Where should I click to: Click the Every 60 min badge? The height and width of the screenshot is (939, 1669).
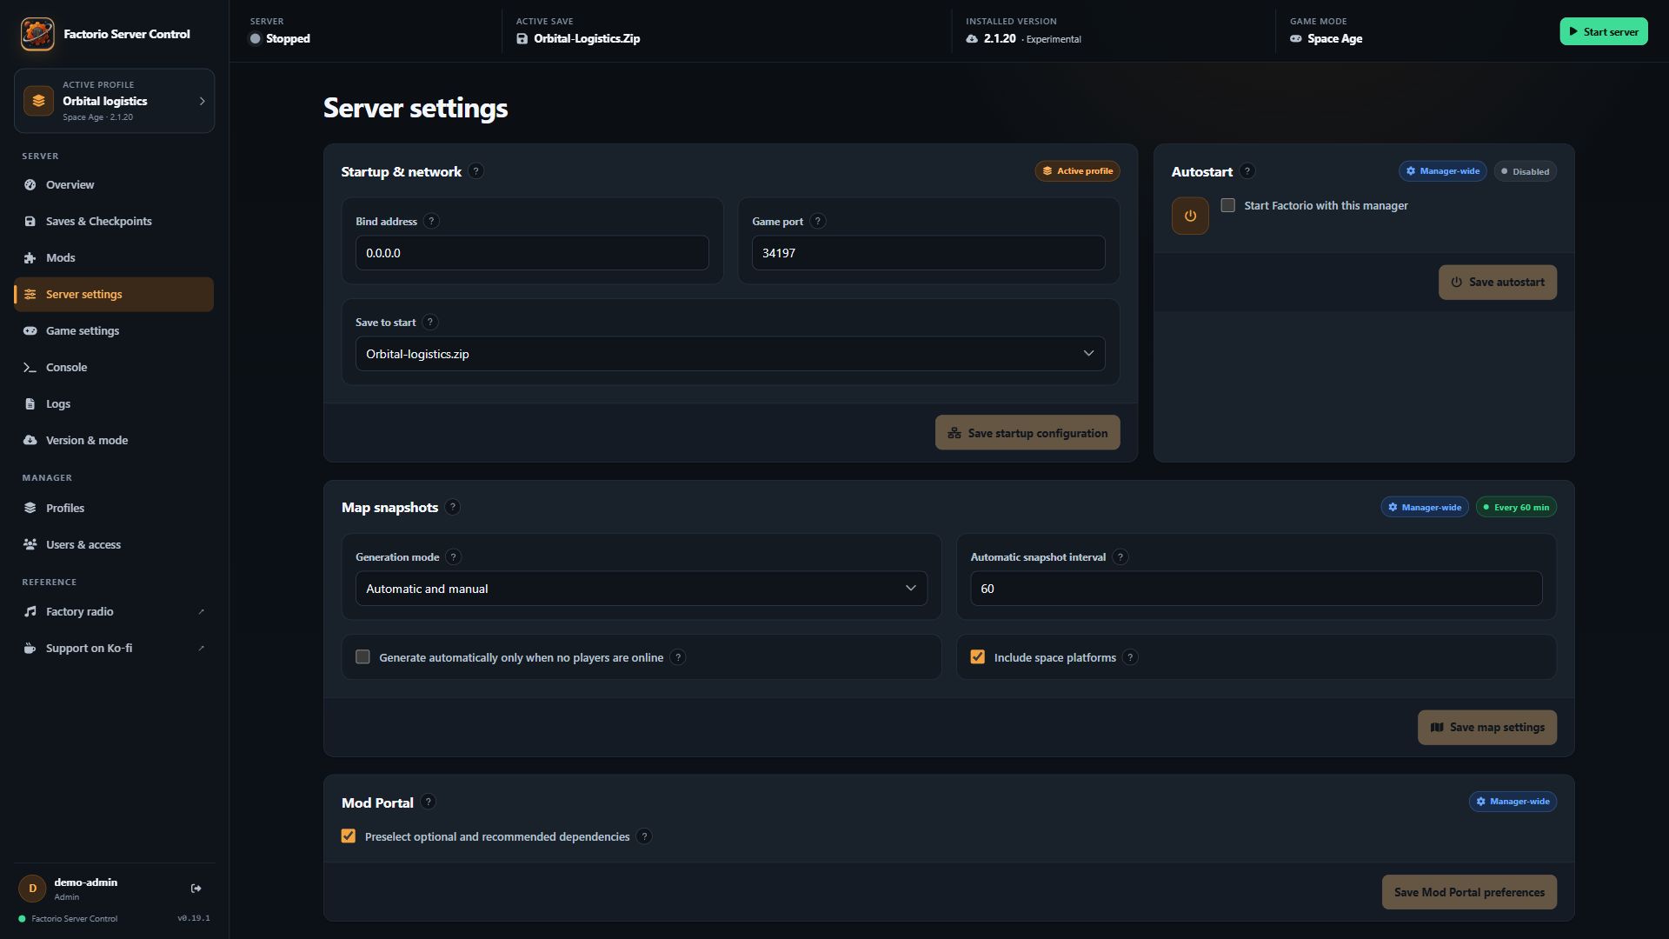point(1516,507)
